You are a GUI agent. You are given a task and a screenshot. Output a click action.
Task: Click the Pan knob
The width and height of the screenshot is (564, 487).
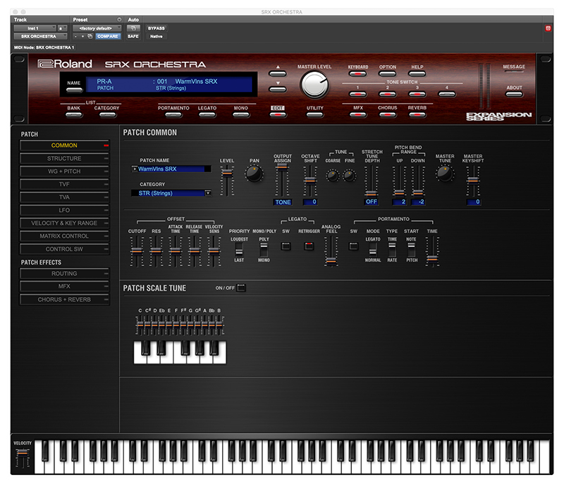pyautogui.click(x=254, y=174)
